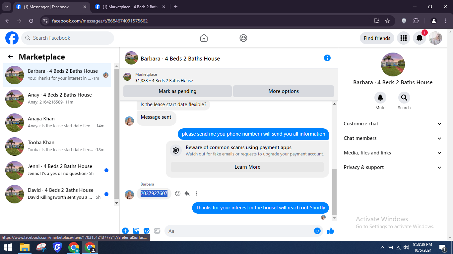Click Mark as pending button
Image resolution: width=453 pixels, height=254 pixels.
(x=177, y=91)
